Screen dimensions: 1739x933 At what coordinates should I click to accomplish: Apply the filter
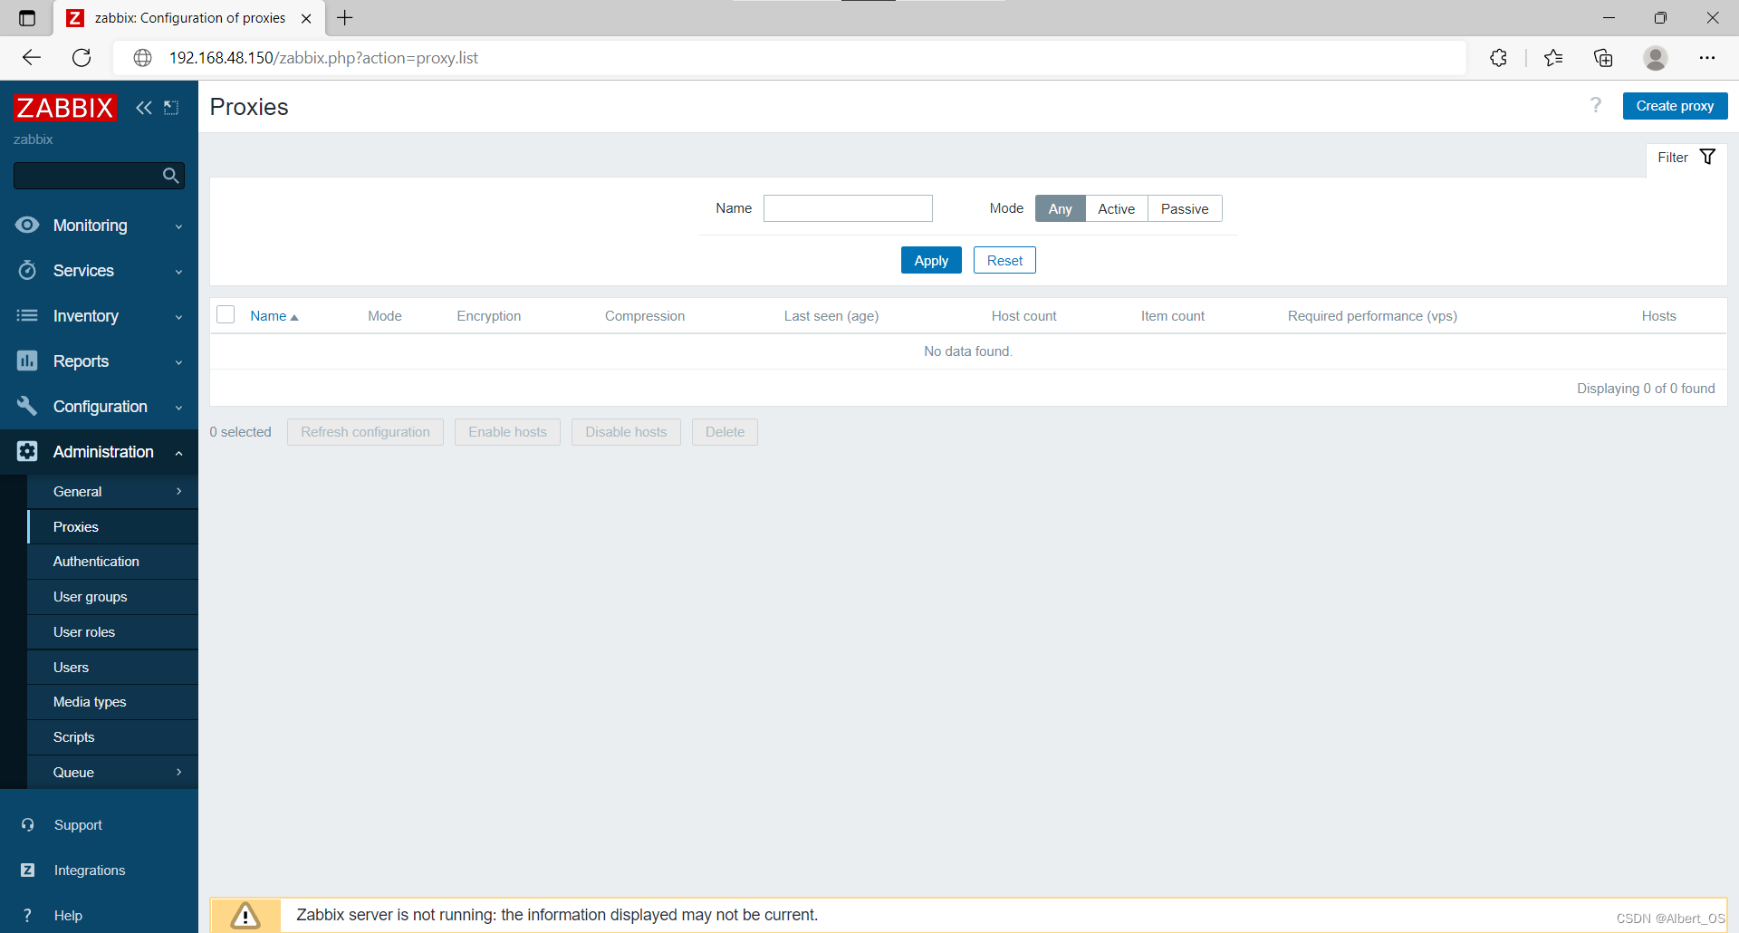tap(931, 260)
